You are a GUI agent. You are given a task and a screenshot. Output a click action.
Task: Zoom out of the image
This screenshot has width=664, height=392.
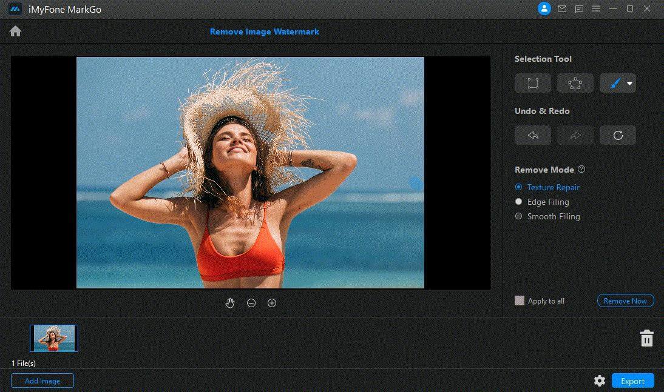251,303
